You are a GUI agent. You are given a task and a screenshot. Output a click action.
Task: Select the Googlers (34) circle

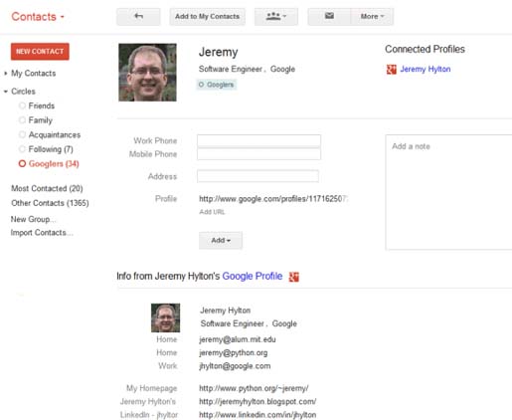coord(54,164)
